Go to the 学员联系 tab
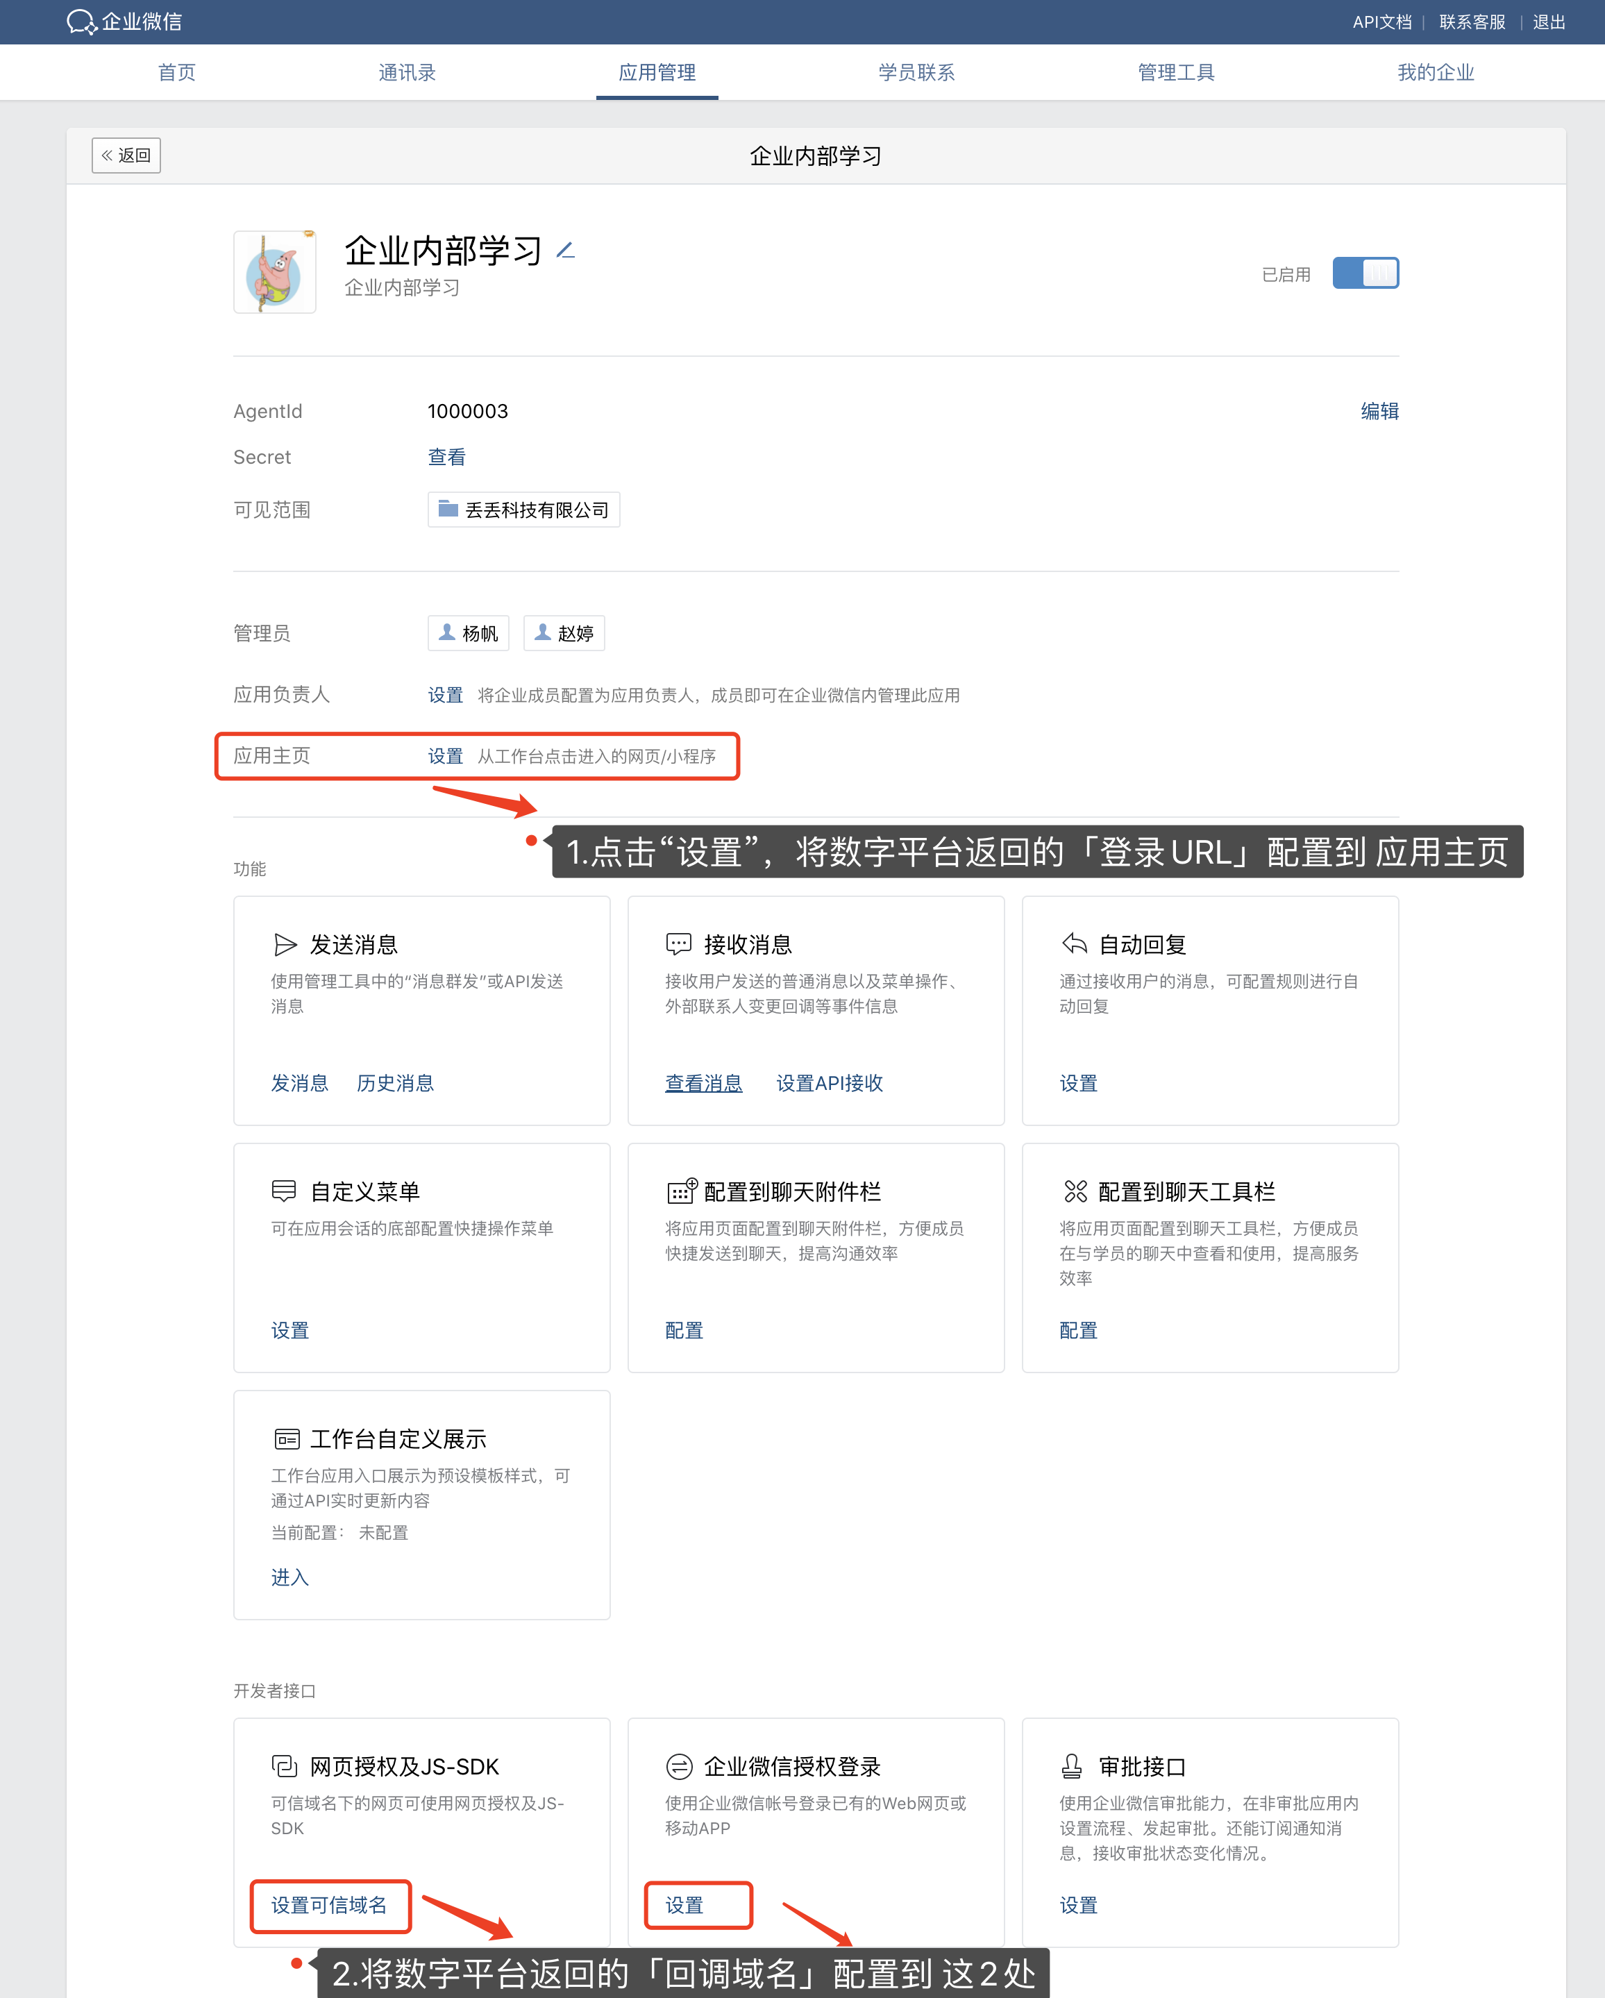 (916, 72)
